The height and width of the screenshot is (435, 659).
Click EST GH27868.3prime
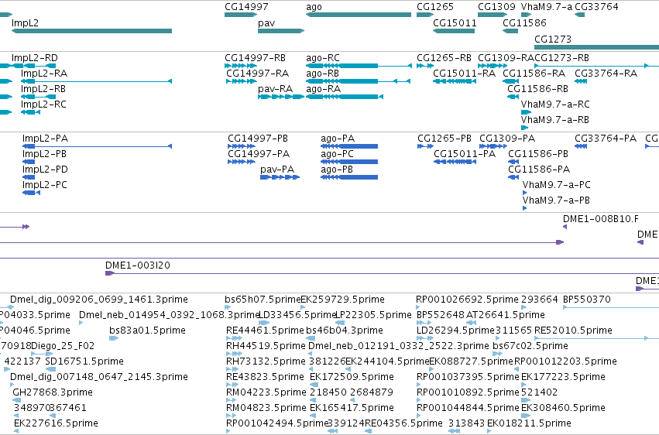point(53,392)
